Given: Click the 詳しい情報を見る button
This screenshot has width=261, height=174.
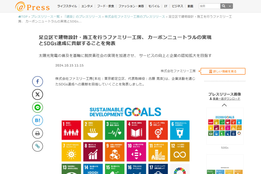Looking at the screenshot, I should point(223,71).
